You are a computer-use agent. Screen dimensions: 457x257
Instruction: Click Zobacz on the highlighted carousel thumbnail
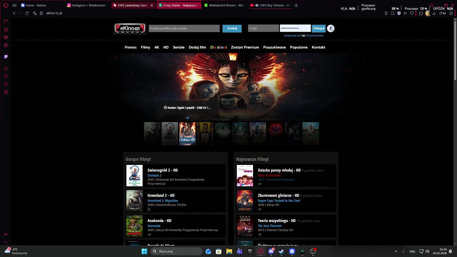pyautogui.click(x=187, y=140)
